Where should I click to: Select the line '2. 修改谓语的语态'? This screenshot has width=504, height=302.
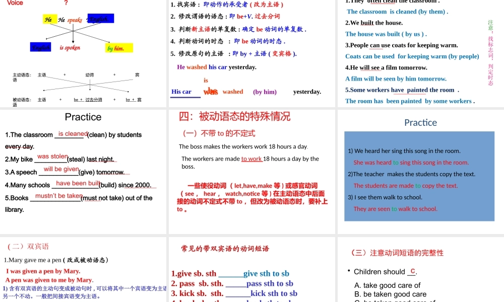(x=225, y=17)
